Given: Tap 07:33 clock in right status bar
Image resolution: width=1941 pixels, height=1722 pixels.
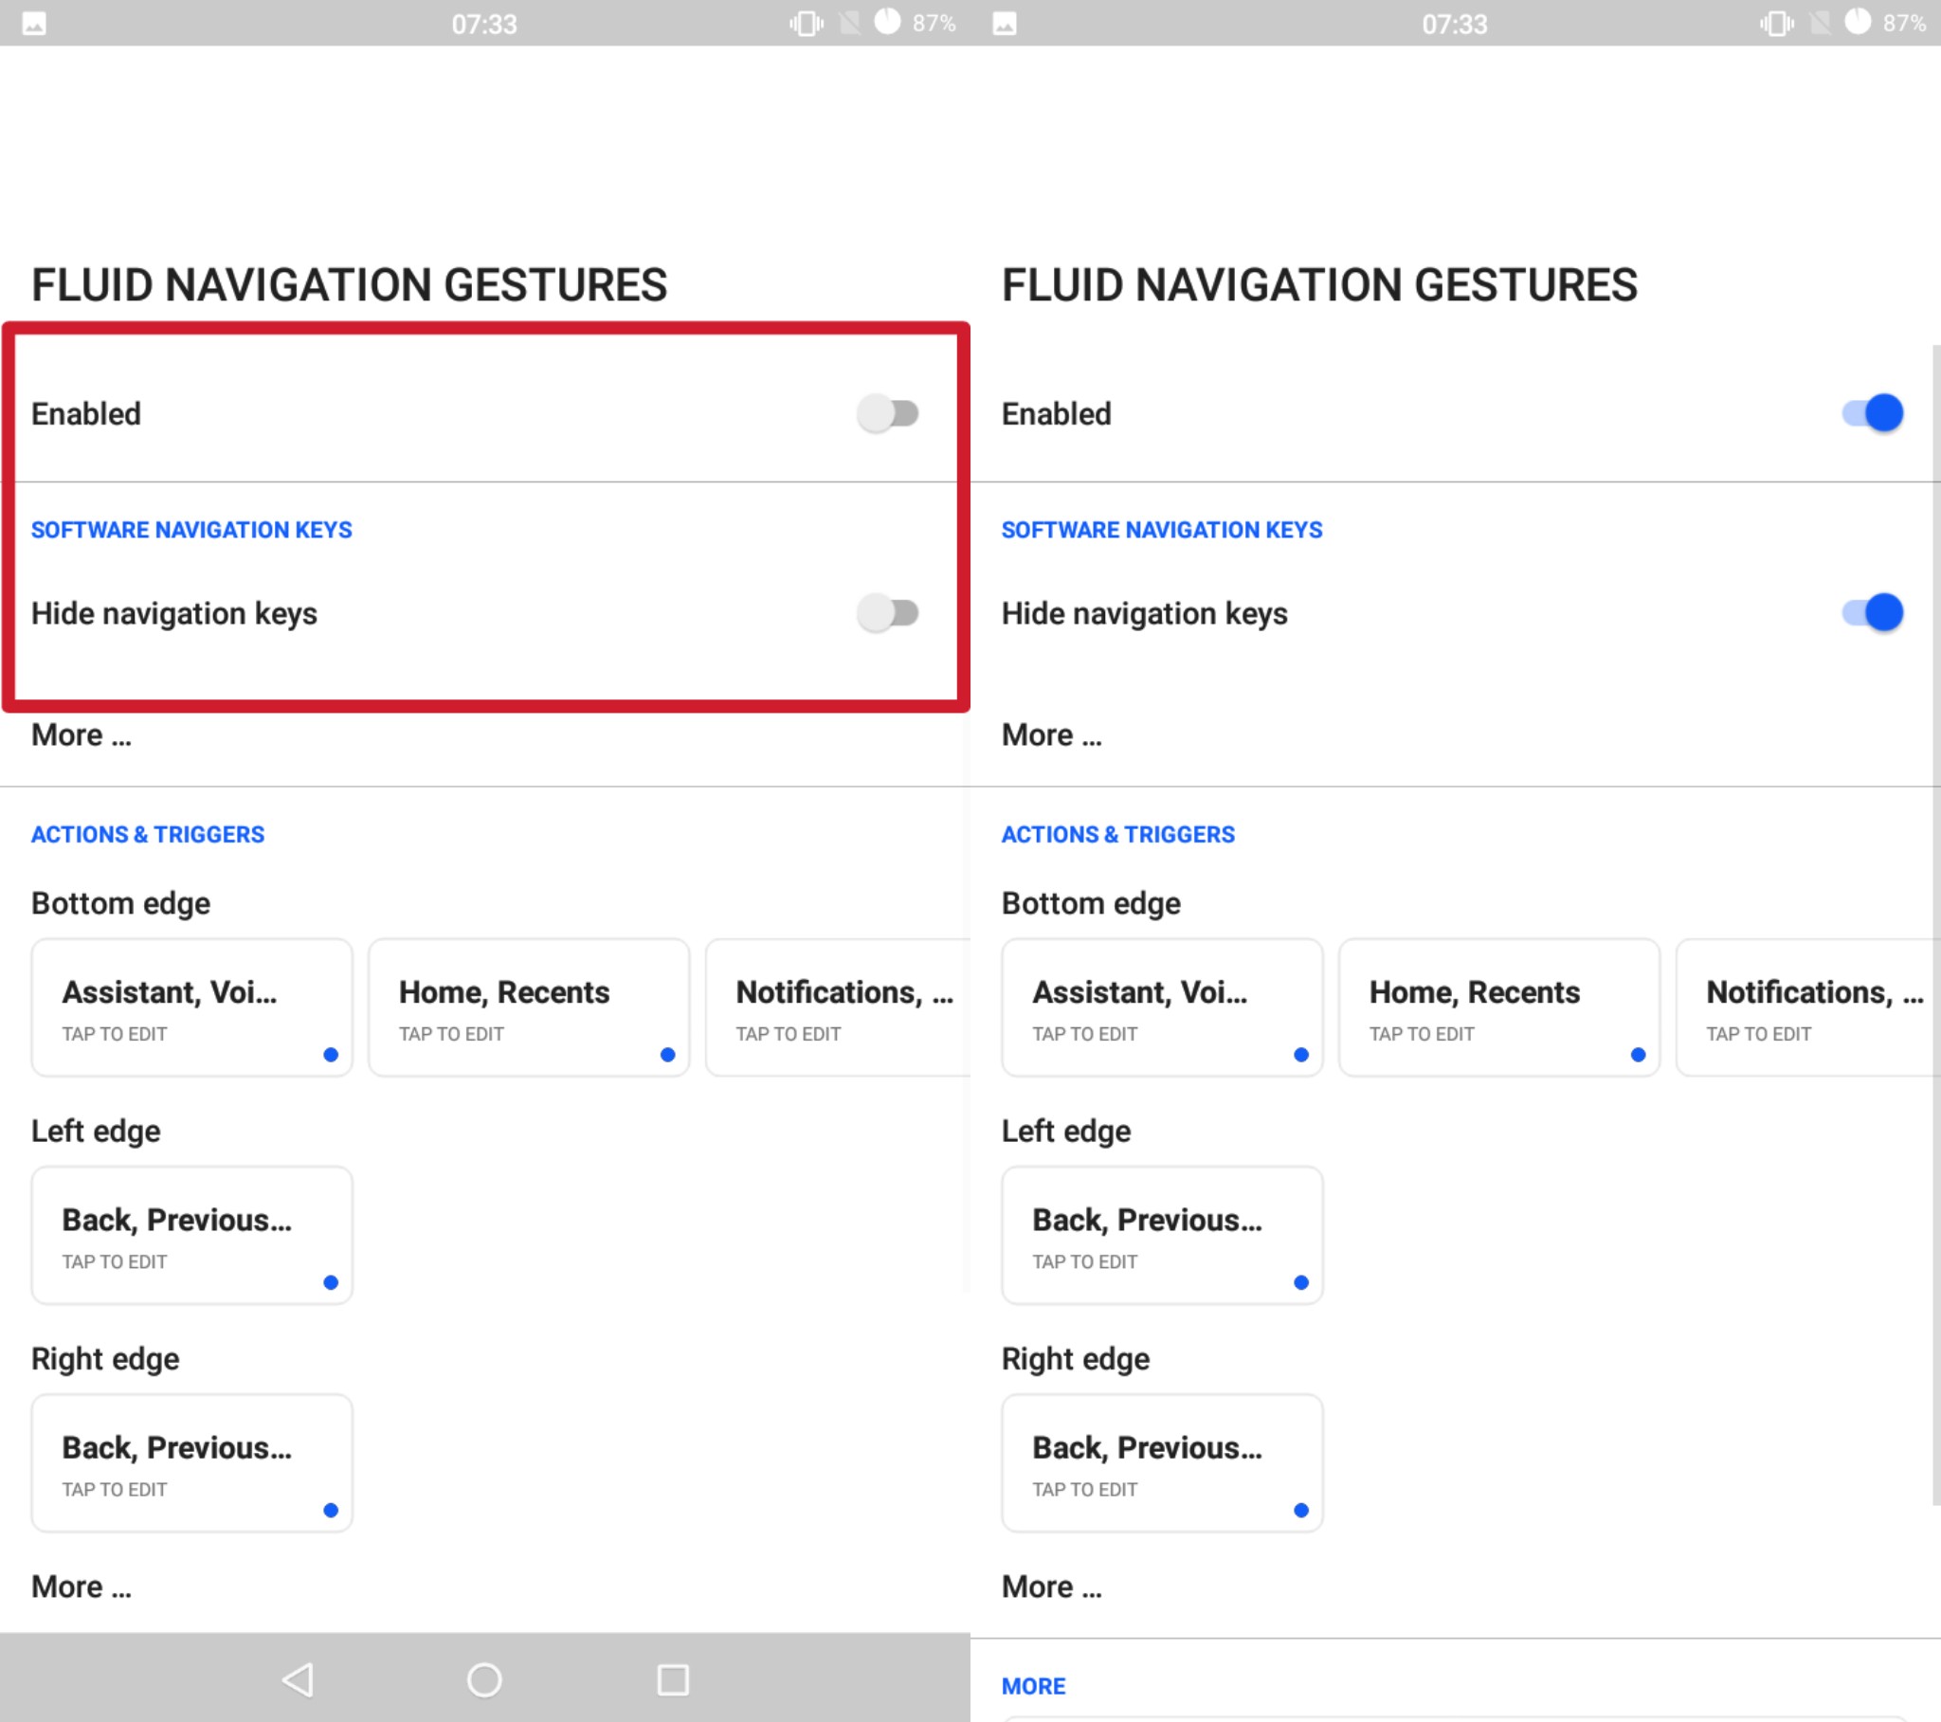Looking at the screenshot, I should (1455, 24).
